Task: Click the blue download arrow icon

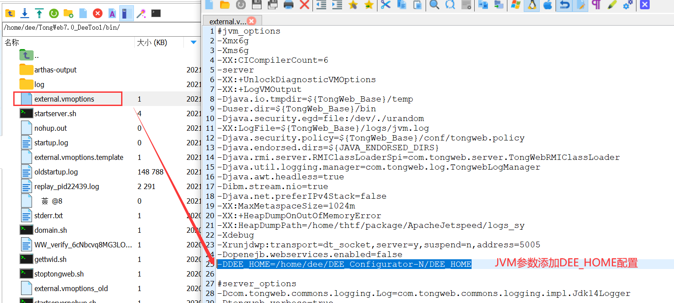Action: 25,13
